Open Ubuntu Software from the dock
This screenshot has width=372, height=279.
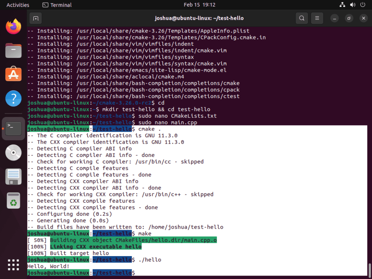pyautogui.click(x=13, y=74)
